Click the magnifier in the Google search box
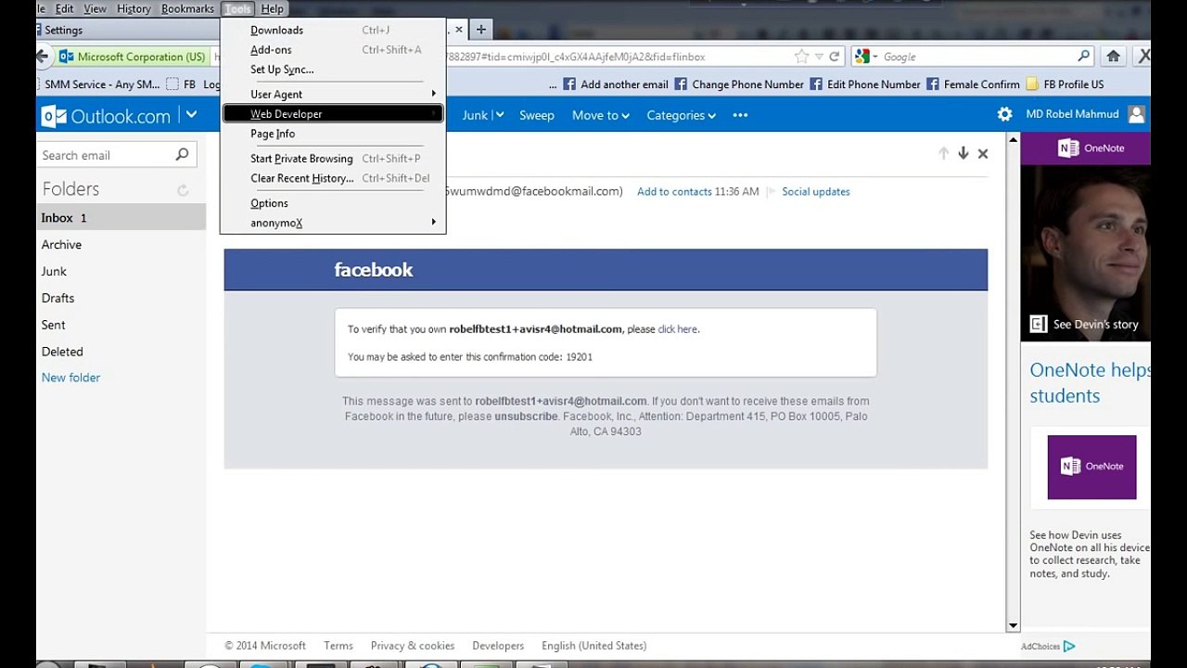 point(1083,57)
